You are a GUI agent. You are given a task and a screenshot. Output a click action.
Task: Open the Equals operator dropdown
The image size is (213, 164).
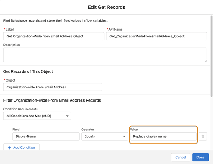(105, 136)
